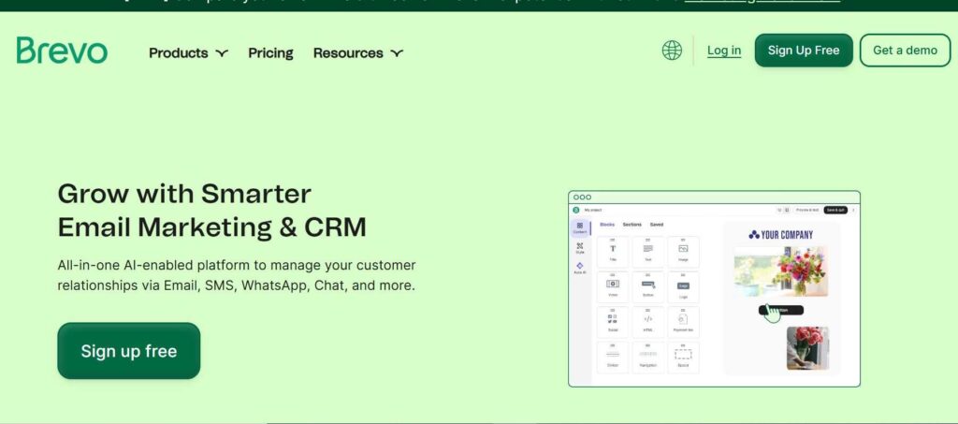Click the Log in link
This screenshot has height=424, width=958.
pyautogui.click(x=724, y=51)
